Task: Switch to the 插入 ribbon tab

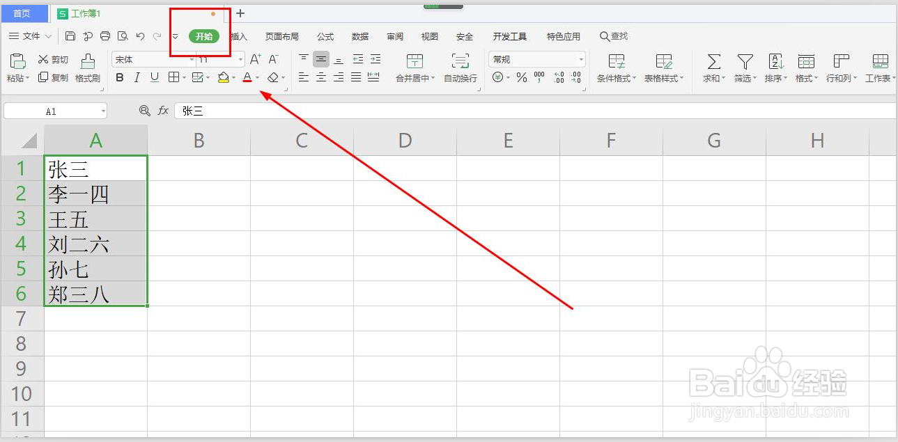Action: 236,36
